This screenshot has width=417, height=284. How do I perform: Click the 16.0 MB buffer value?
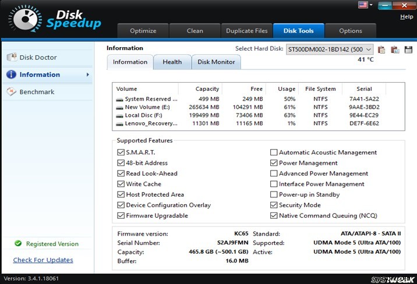click(x=237, y=261)
